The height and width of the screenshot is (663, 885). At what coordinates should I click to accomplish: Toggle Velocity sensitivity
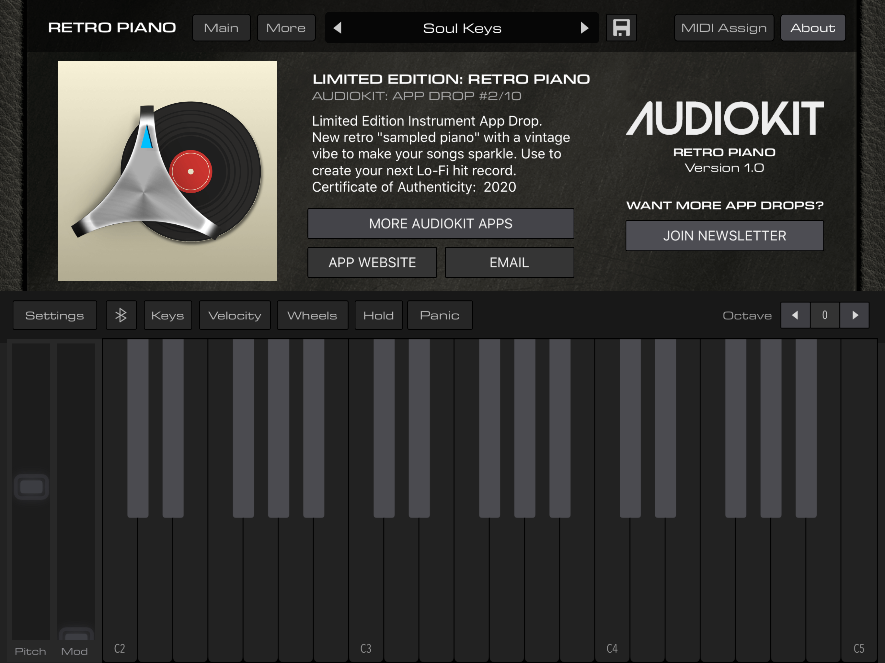click(235, 315)
